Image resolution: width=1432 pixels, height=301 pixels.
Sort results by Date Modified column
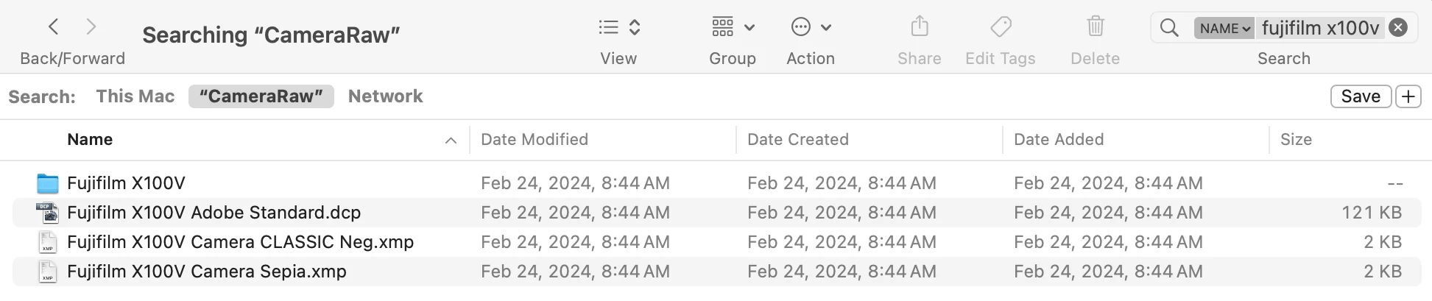click(x=534, y=140)
